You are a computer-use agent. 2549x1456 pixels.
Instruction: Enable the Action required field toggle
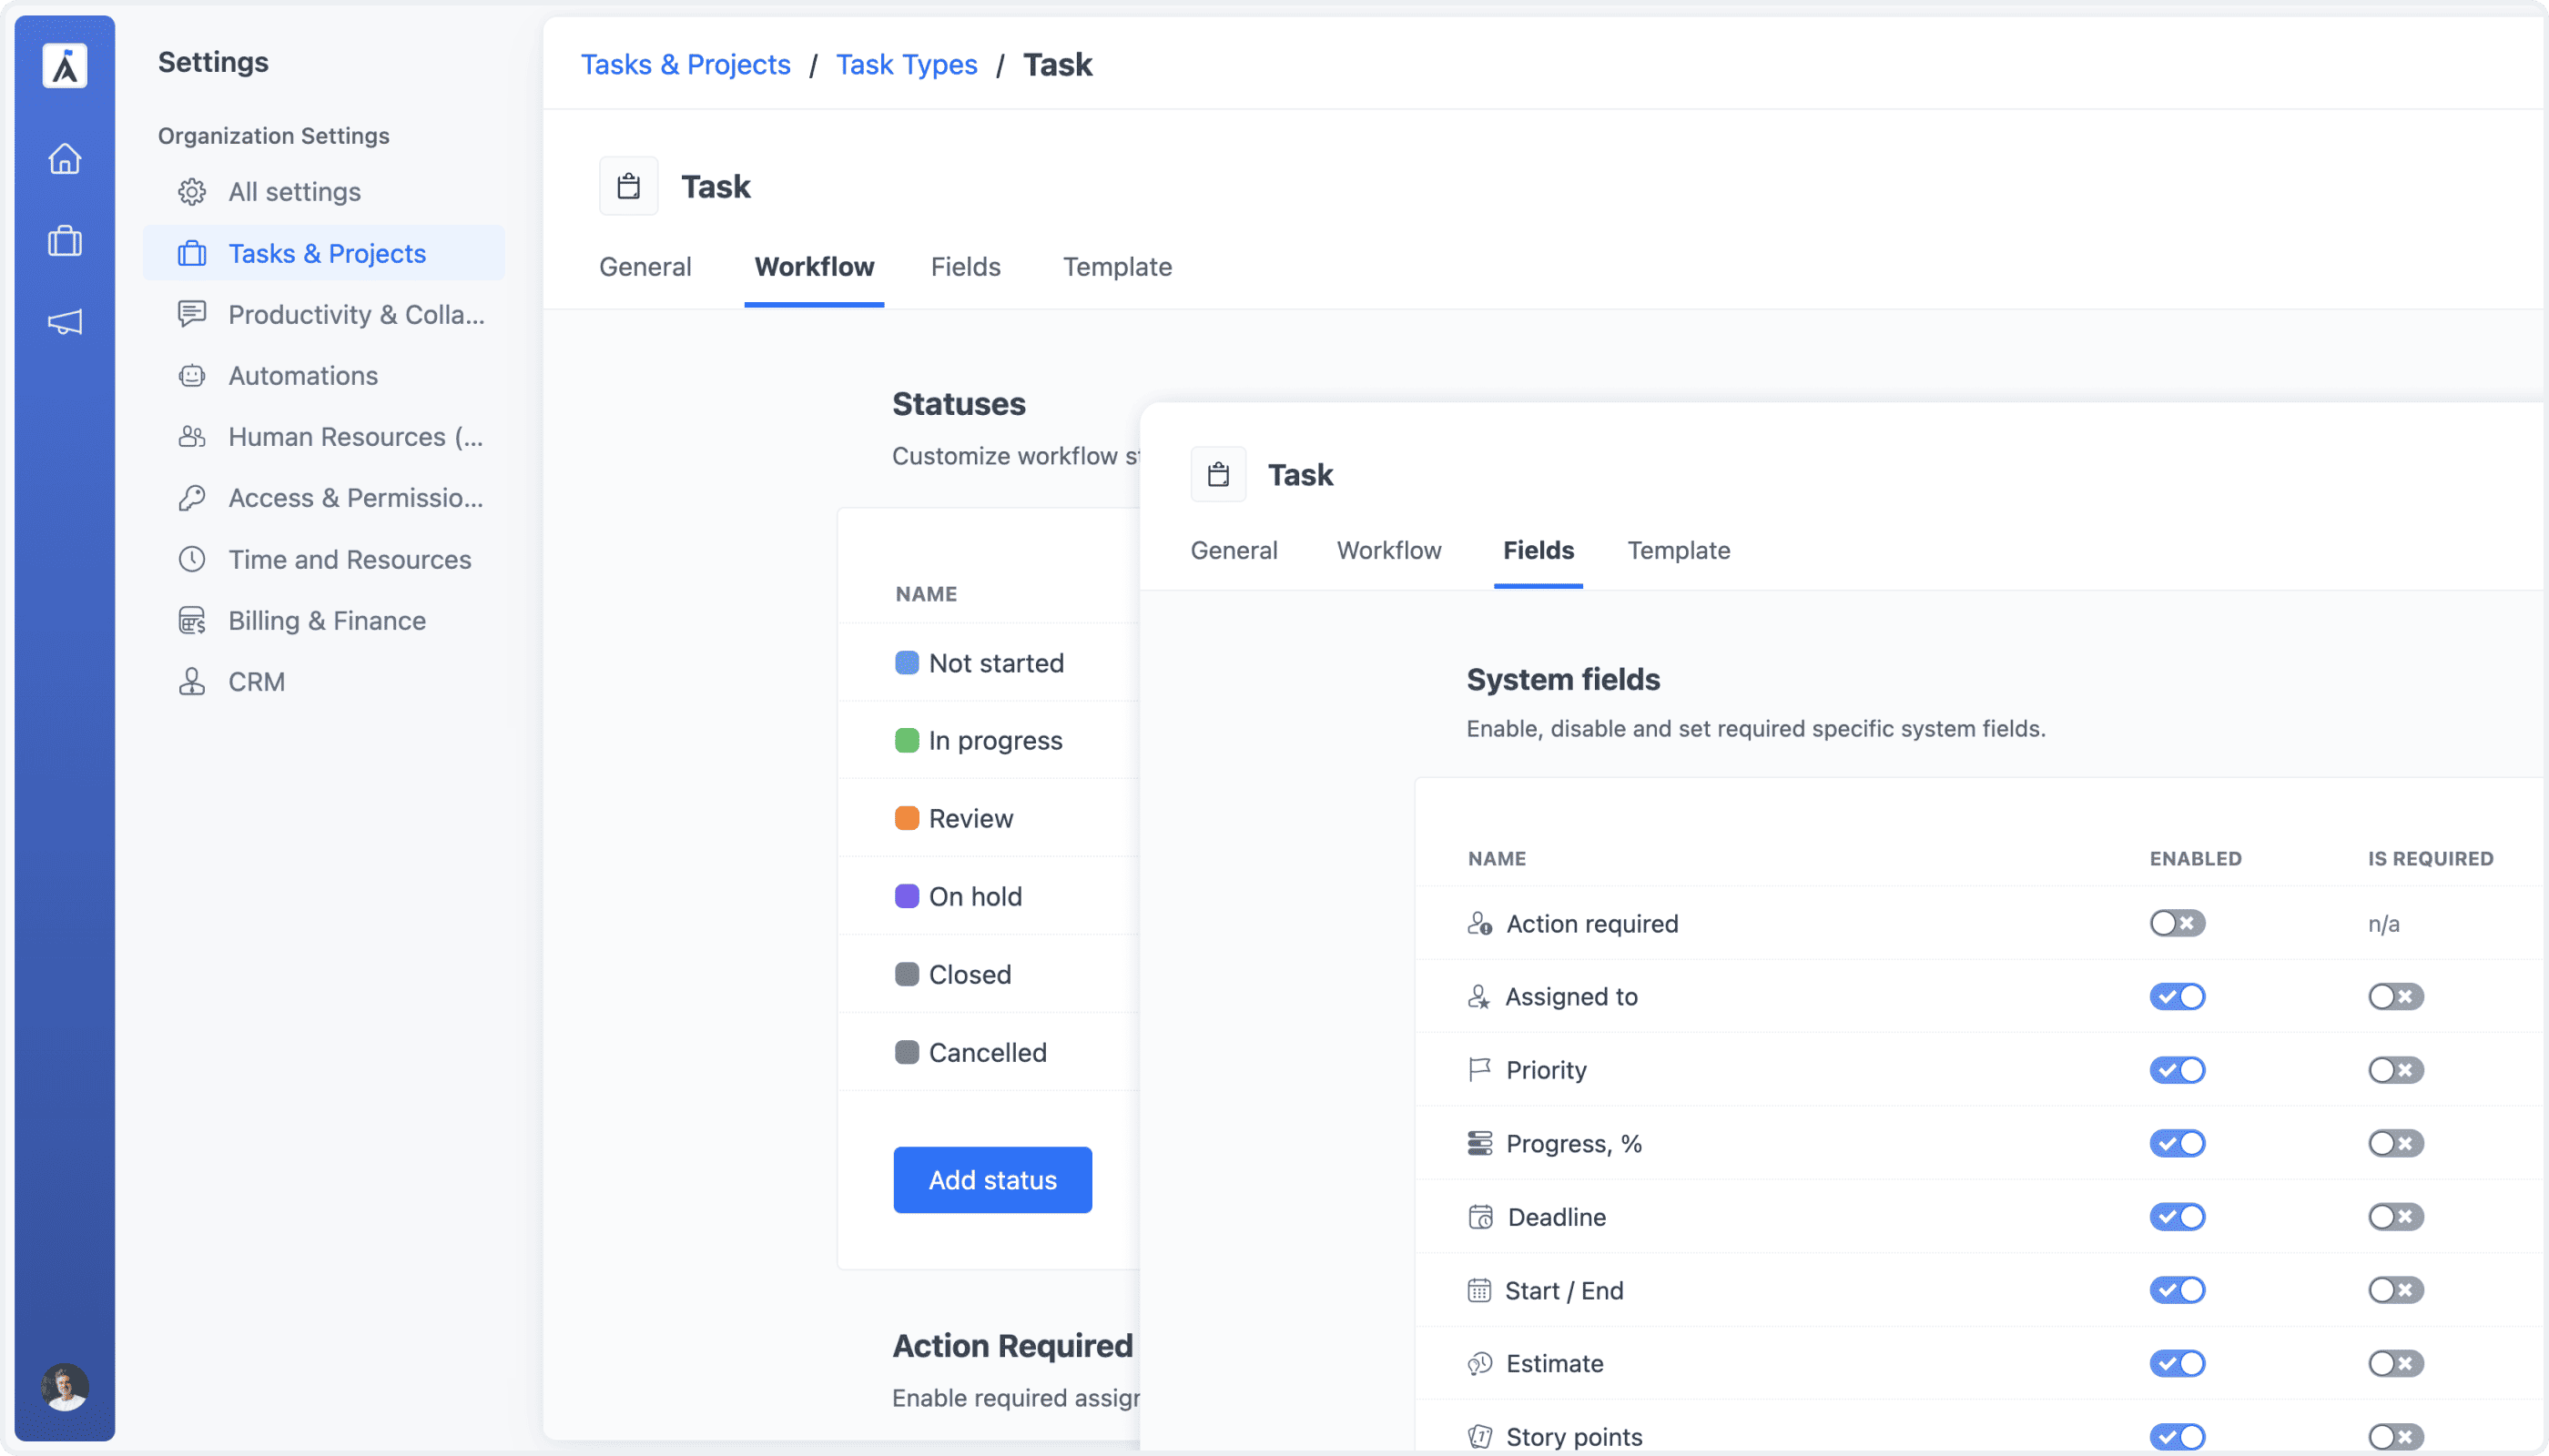2178,923
